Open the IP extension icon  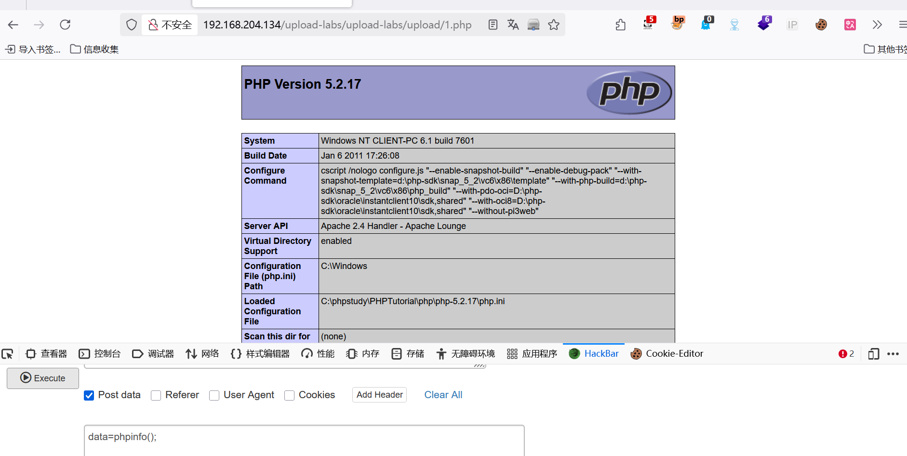point(792,25)
